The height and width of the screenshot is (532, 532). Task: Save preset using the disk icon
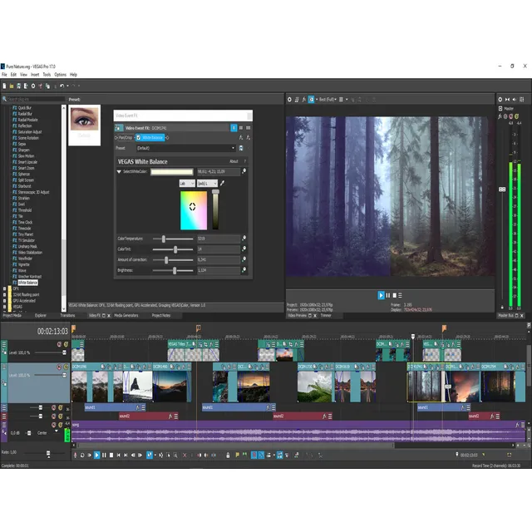(241, 148)
